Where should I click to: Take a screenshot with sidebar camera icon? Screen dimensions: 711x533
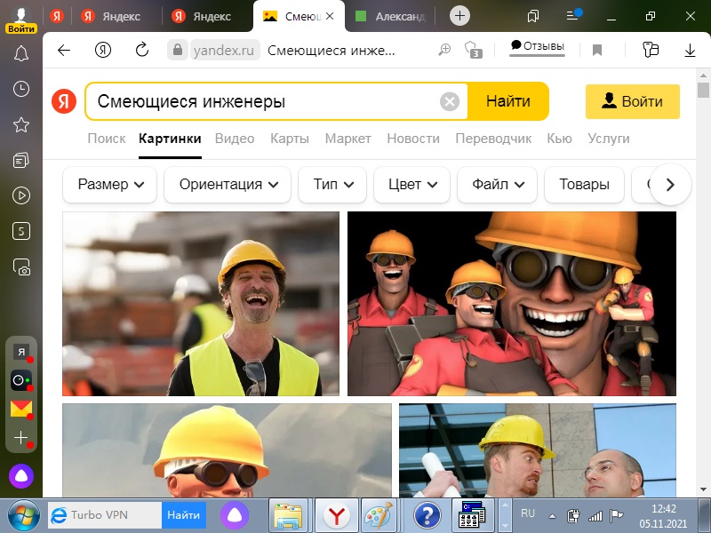[20, 267]
